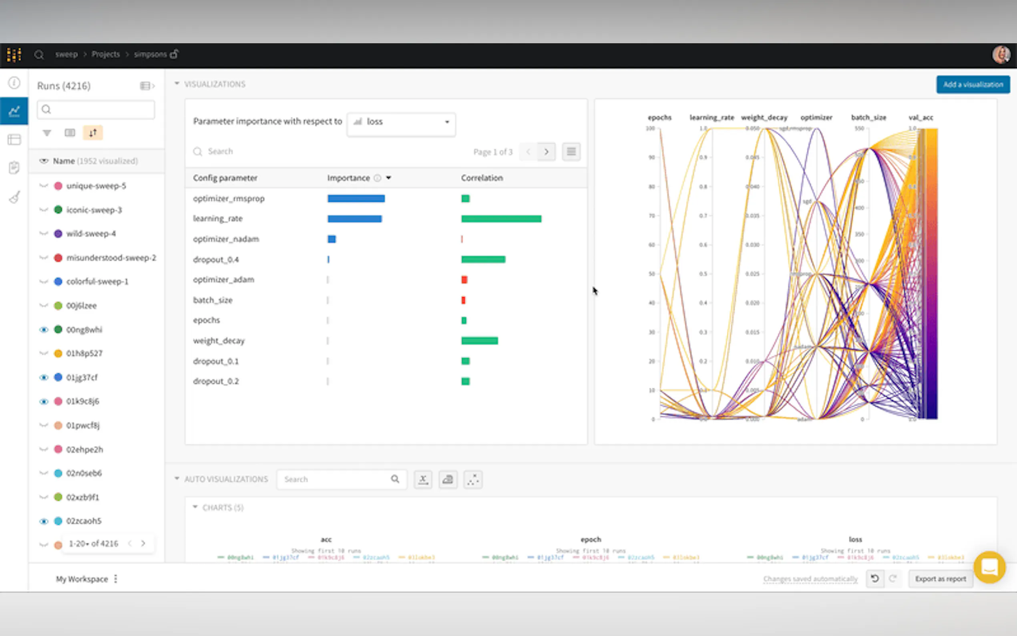Show the unique-sweep-5 run
This screenshot has height=636, width=1017.
coord(44,186)
